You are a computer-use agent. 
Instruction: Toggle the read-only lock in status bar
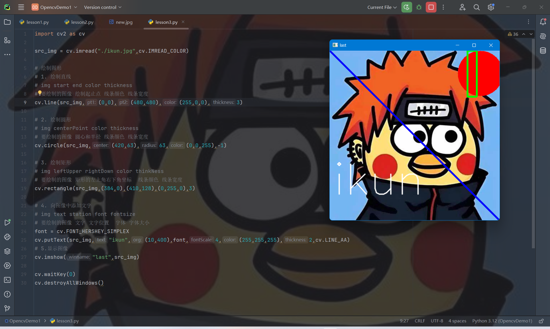coord(541,321)
